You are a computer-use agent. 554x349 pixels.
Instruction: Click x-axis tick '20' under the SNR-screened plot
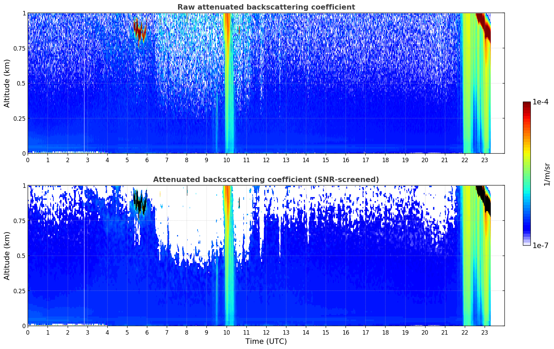(x=425, y=332)
